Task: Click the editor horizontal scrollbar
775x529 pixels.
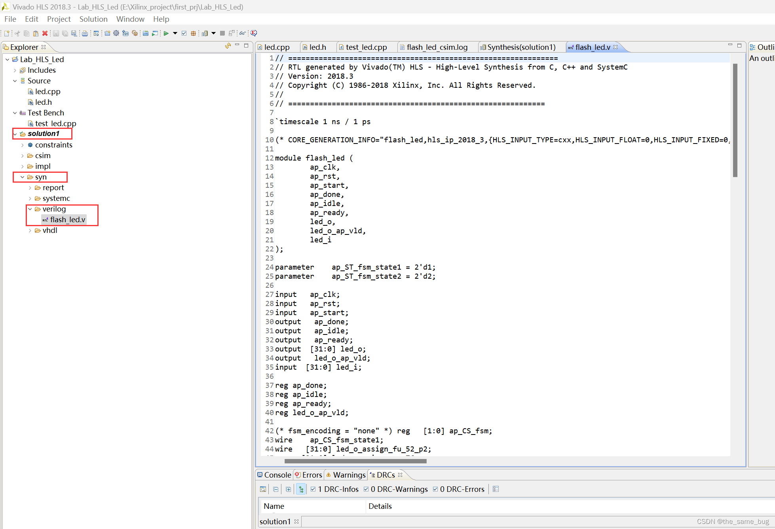Action: tap(355, 461)
